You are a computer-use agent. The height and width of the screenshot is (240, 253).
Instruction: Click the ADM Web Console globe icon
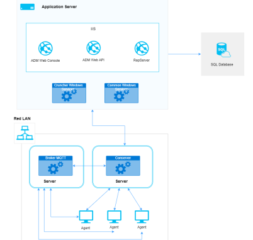(x=45, y=49)
